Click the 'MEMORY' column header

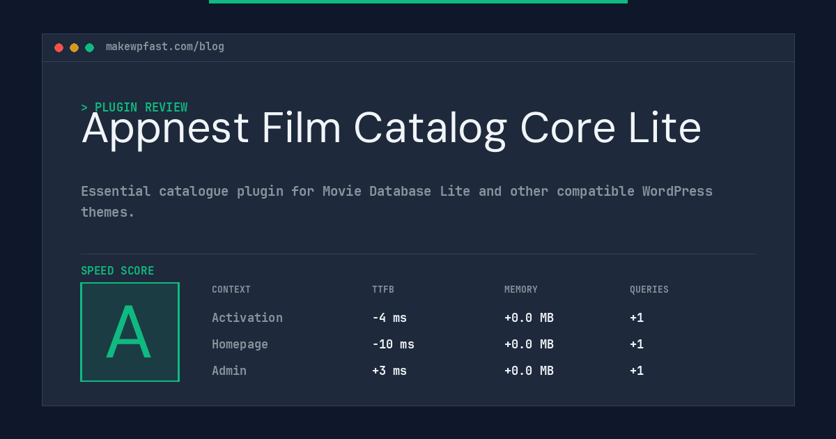click(521, 289)
